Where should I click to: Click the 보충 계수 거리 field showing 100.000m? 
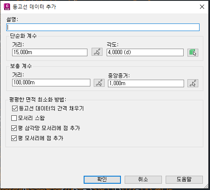51,83
